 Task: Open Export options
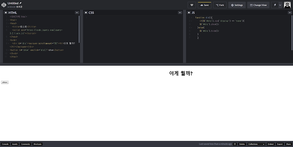280,144
